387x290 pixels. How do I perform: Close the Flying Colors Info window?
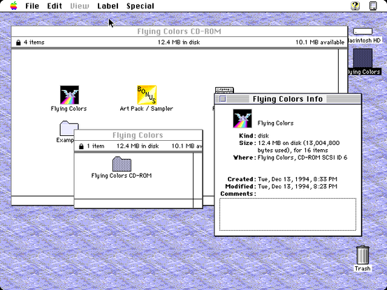click(x=223, y=99)
